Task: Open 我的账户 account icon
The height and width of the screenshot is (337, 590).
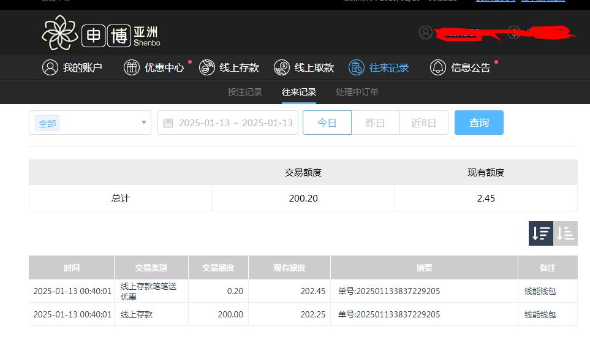Action: (50, 67)
